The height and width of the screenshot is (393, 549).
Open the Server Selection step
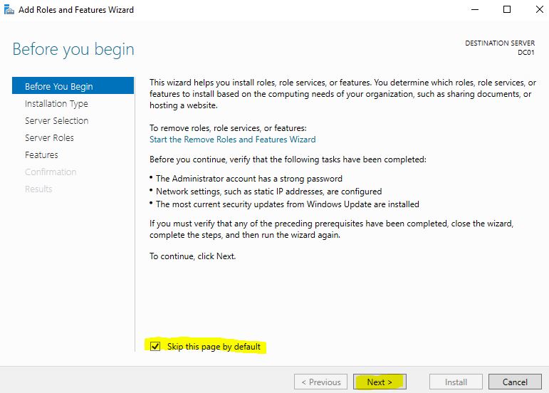click(x=57, y=121)
